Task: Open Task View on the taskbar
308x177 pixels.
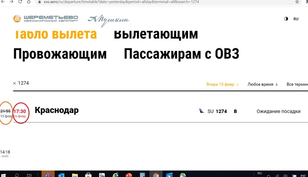Action: 29,175
